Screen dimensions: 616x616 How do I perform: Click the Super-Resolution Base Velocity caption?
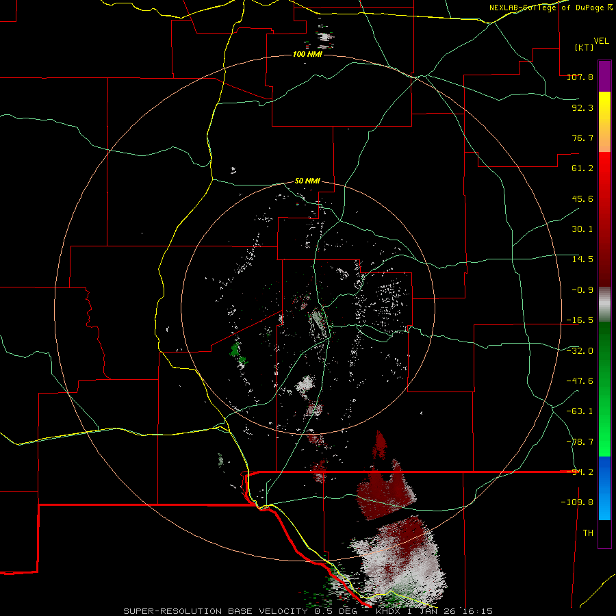(308, 611)
